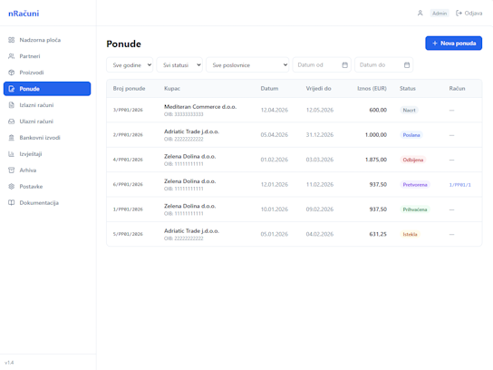The width and height of the screenshot is (493, 370).
Task: Open Bankovni izvodi bank icon
Action: pyautogui.click(x=11, y=138)
